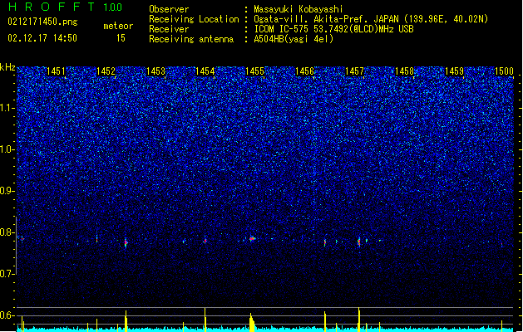Image resolution: width=523 pixels, height=332 pixels.
Task: Click the 1453 time marker
Action: [x=155, y=71]
